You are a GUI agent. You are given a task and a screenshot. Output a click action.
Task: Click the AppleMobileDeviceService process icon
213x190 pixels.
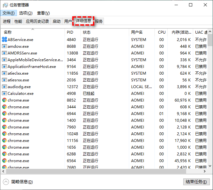coord(4,60)
